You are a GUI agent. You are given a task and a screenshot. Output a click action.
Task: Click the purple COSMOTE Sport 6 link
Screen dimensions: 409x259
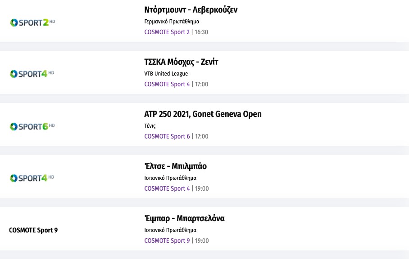pyautogui.click(x=167, y=136)
